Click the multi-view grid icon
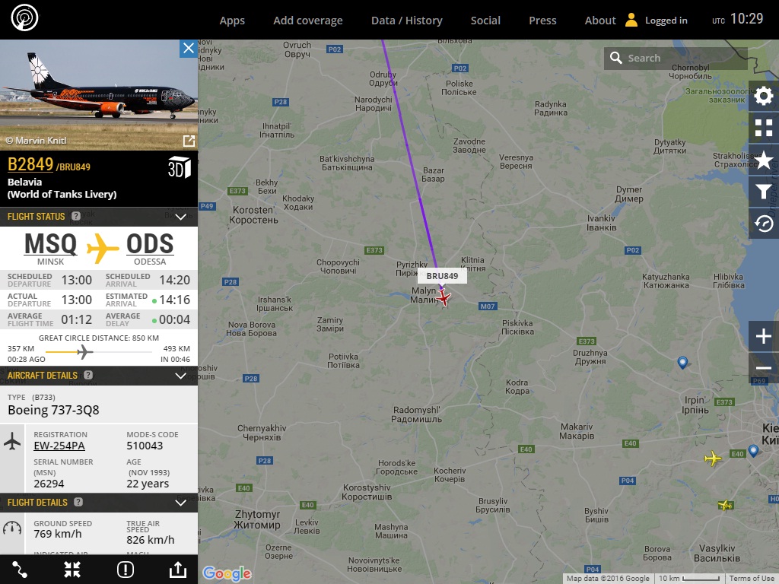 [764, 128]
